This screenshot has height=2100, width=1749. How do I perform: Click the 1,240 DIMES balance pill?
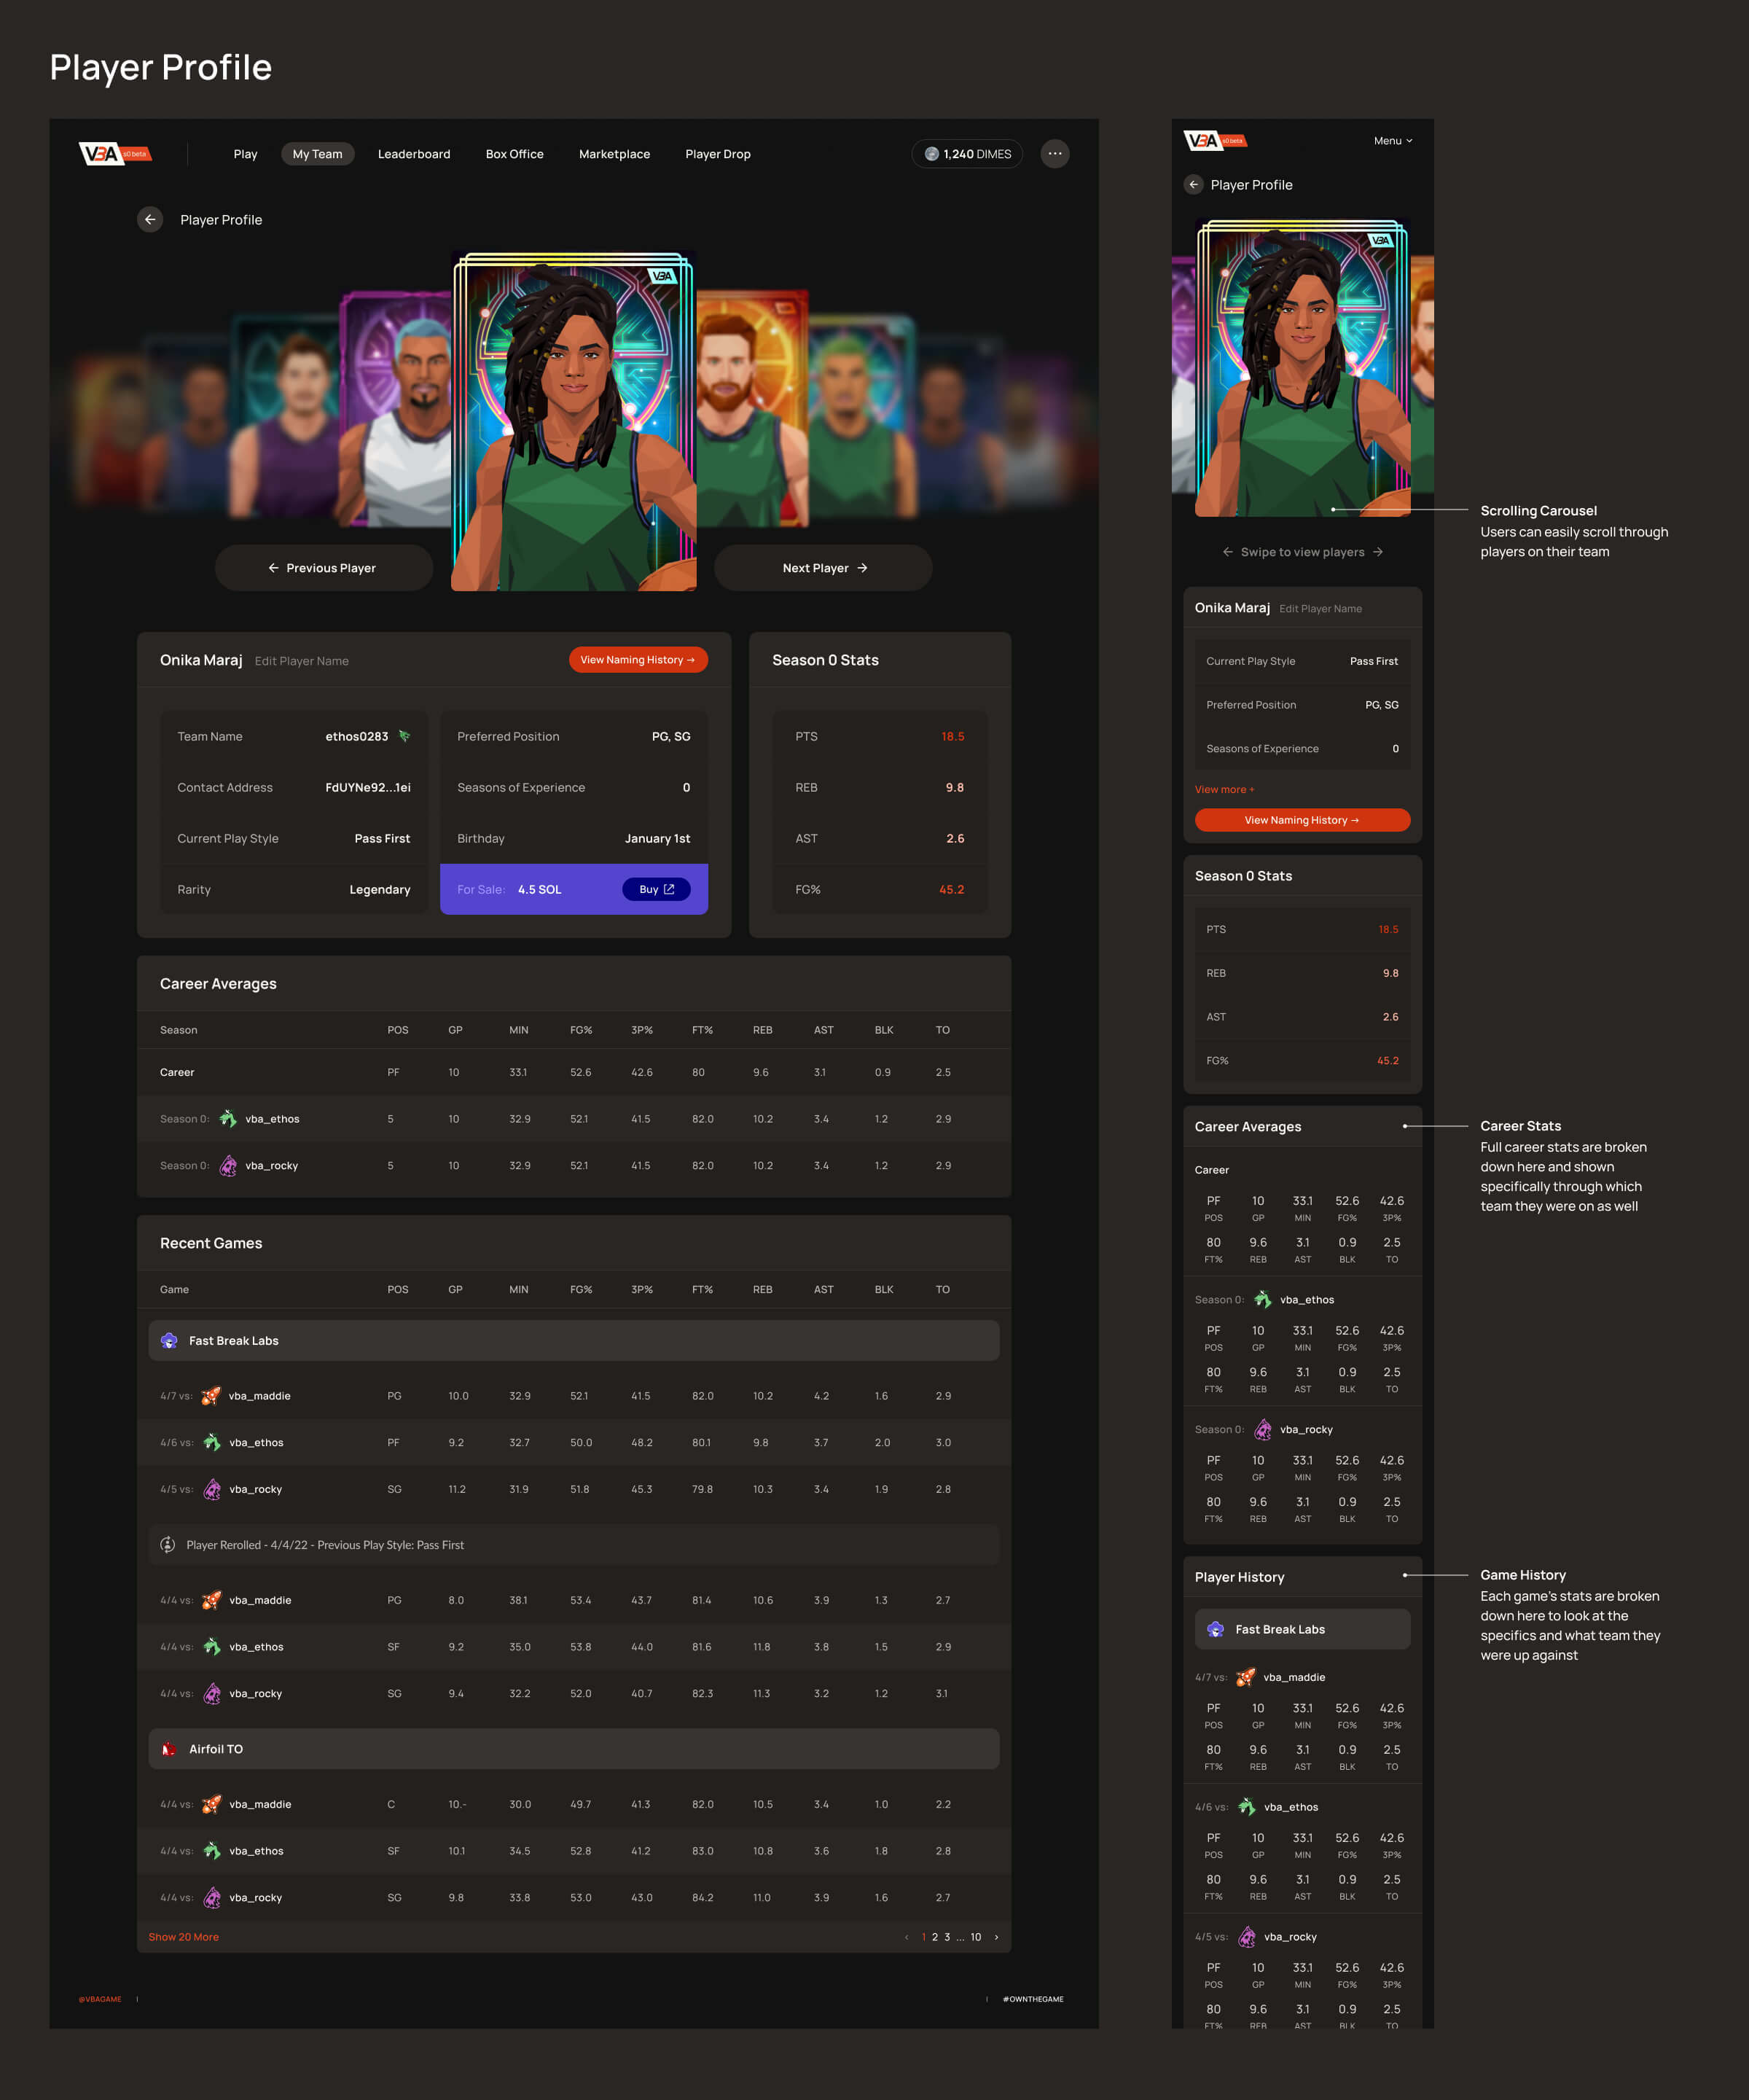pos(967,154)
